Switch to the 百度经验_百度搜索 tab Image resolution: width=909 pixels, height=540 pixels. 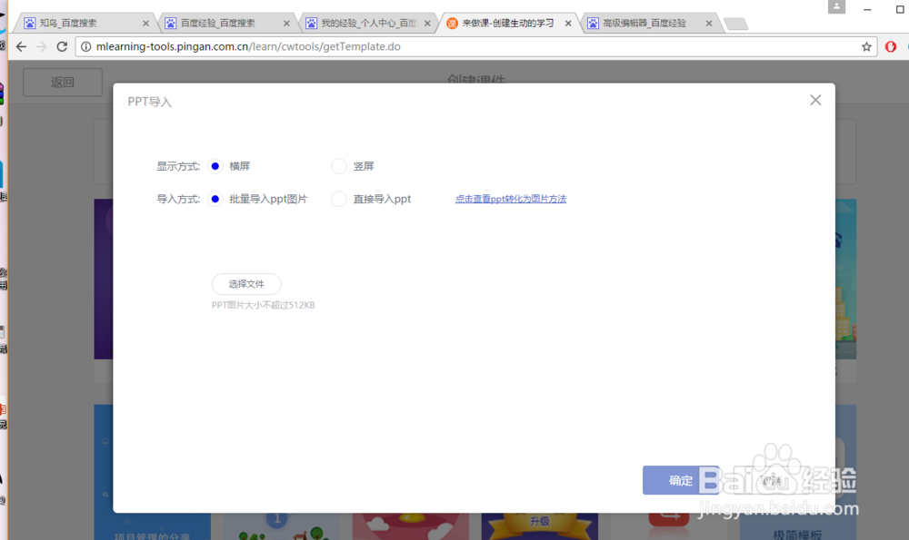[x=228, y=24]
